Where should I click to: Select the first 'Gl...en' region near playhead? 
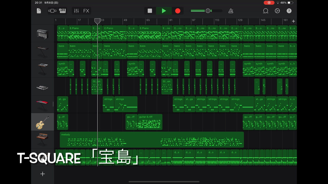[x=97, y=87]
